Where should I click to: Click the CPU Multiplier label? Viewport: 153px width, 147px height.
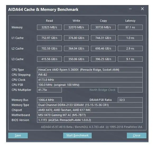[x=21, y=90]
